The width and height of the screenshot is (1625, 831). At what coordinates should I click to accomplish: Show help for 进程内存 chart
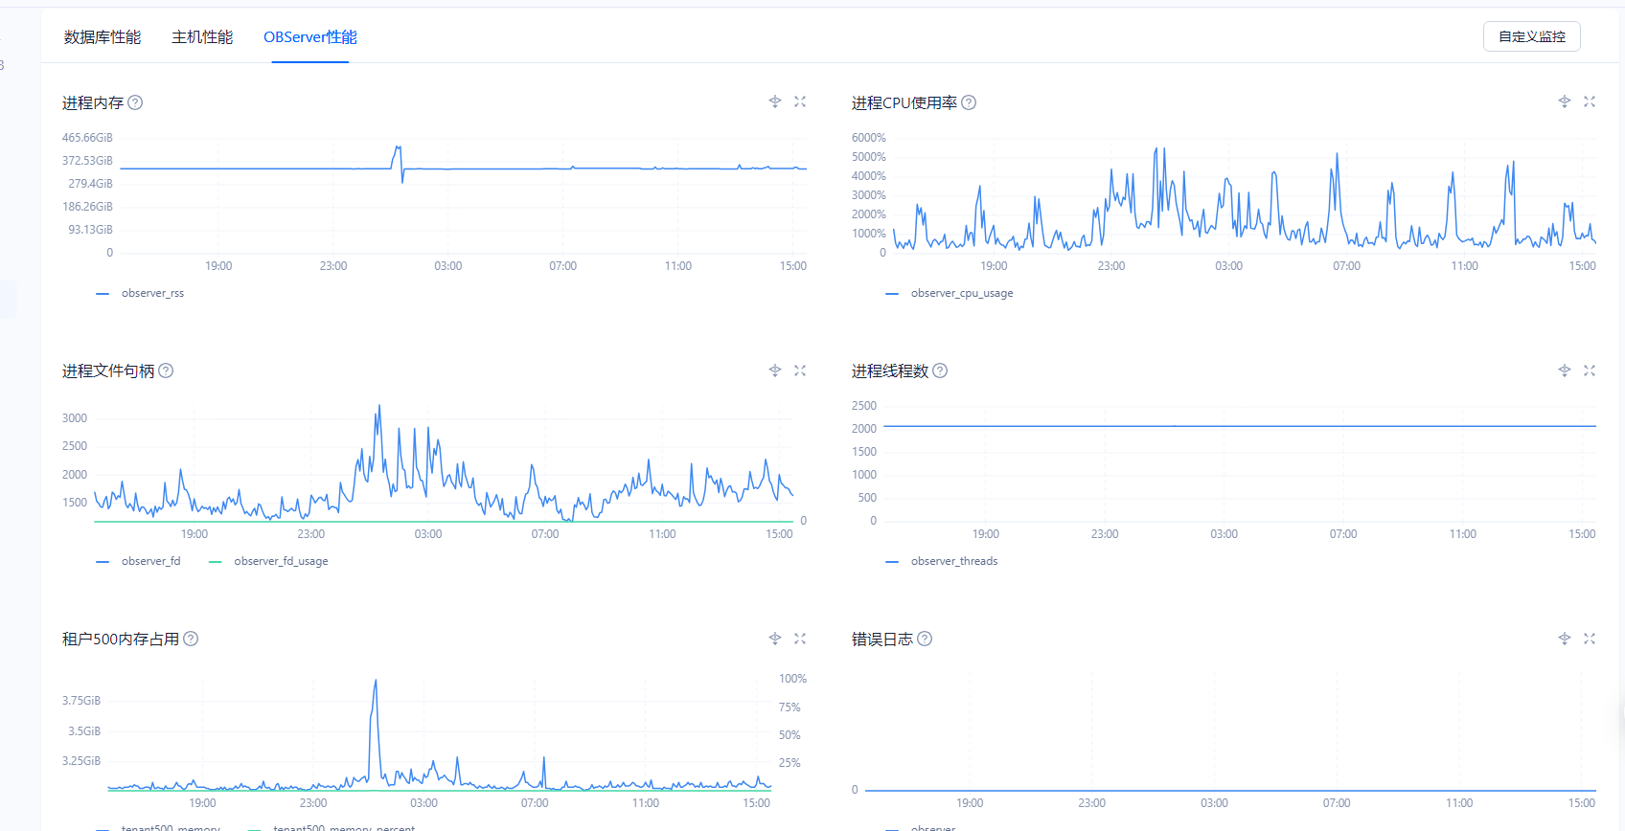tap(135, 102)
